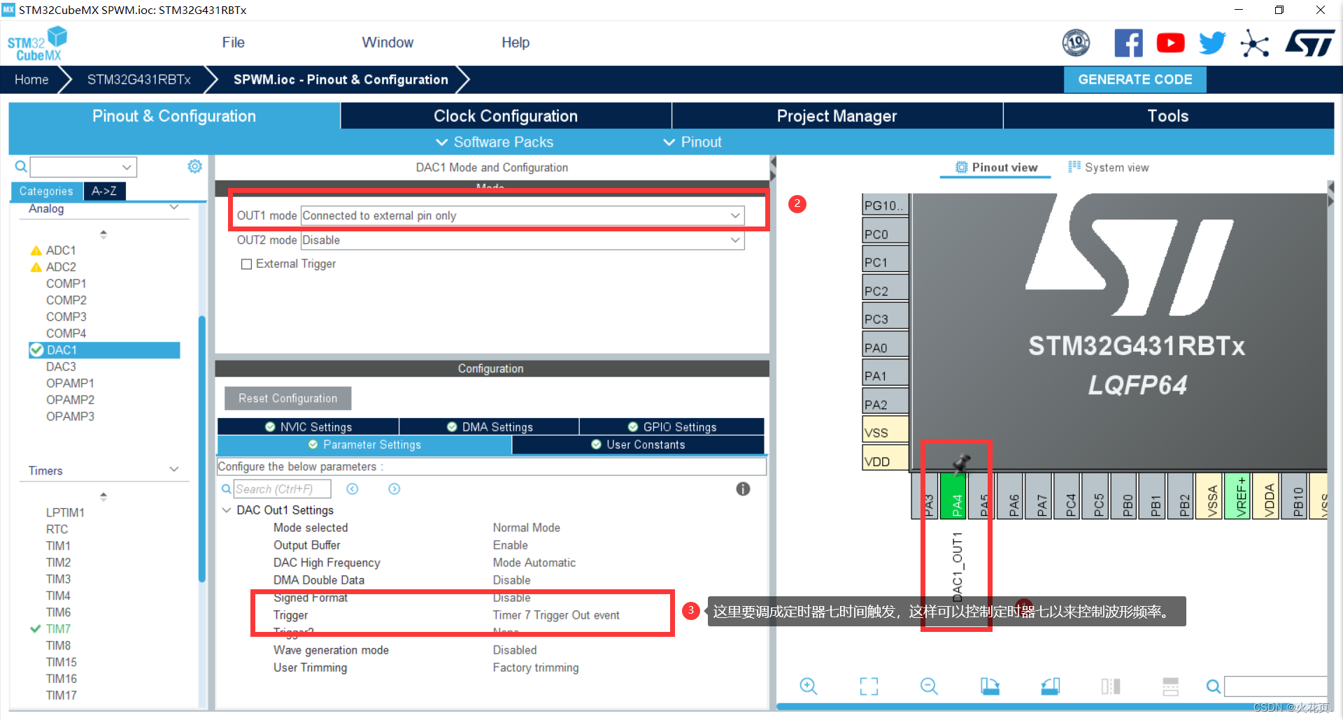This screenshot has width=1343, height=720.
Task: Collapse the DAC Out1 Settings group
Action: [x=227, y=510]
